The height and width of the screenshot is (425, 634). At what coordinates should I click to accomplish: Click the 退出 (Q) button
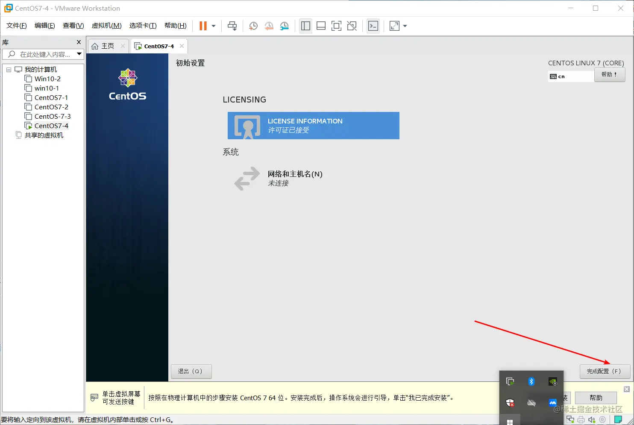point(191,372)
